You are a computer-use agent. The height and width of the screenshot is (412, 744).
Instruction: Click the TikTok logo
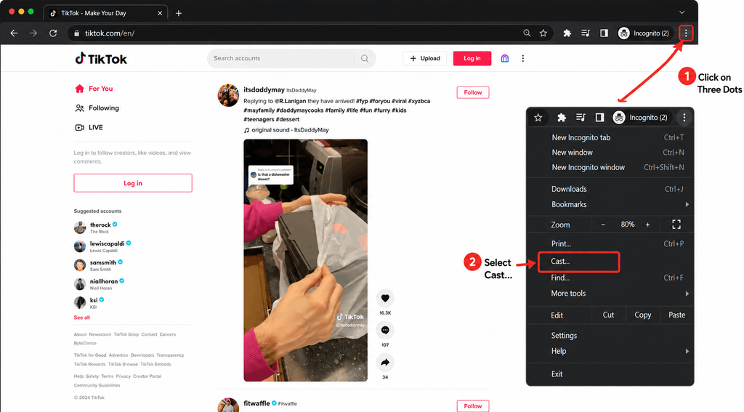pos(101,59)
